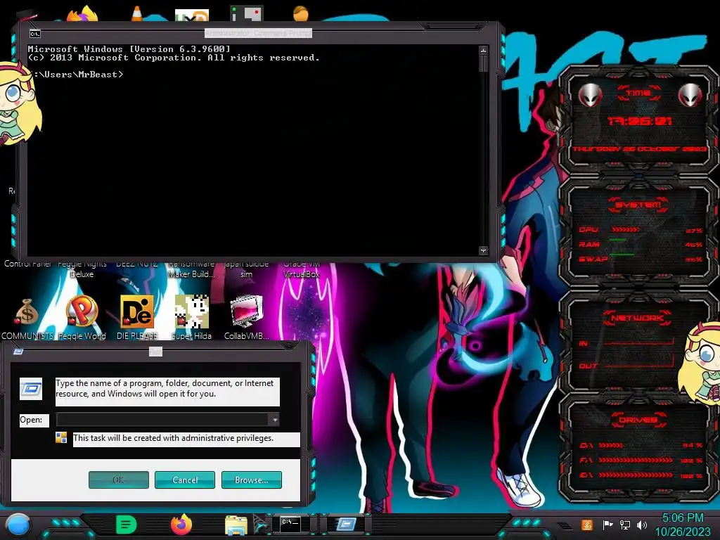
Task: Switch to the Run dialog taskbar button
Action: [x=346, y=525]
